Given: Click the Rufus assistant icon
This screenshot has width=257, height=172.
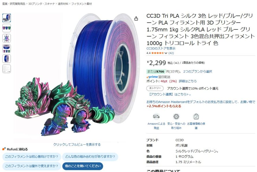Looking at the screenshot, I should click(4, 149).
